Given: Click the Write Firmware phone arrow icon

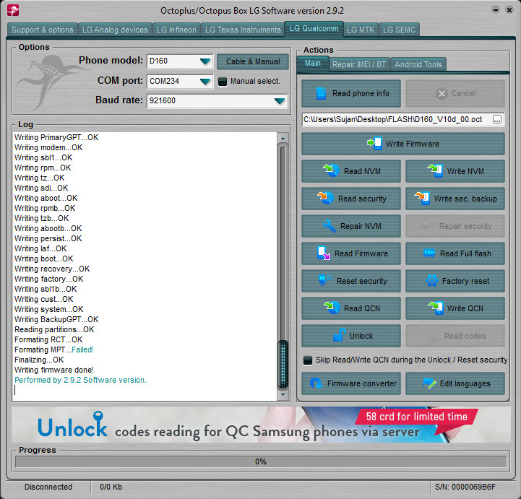Looking at the screenshot, I should coord(374,144).
